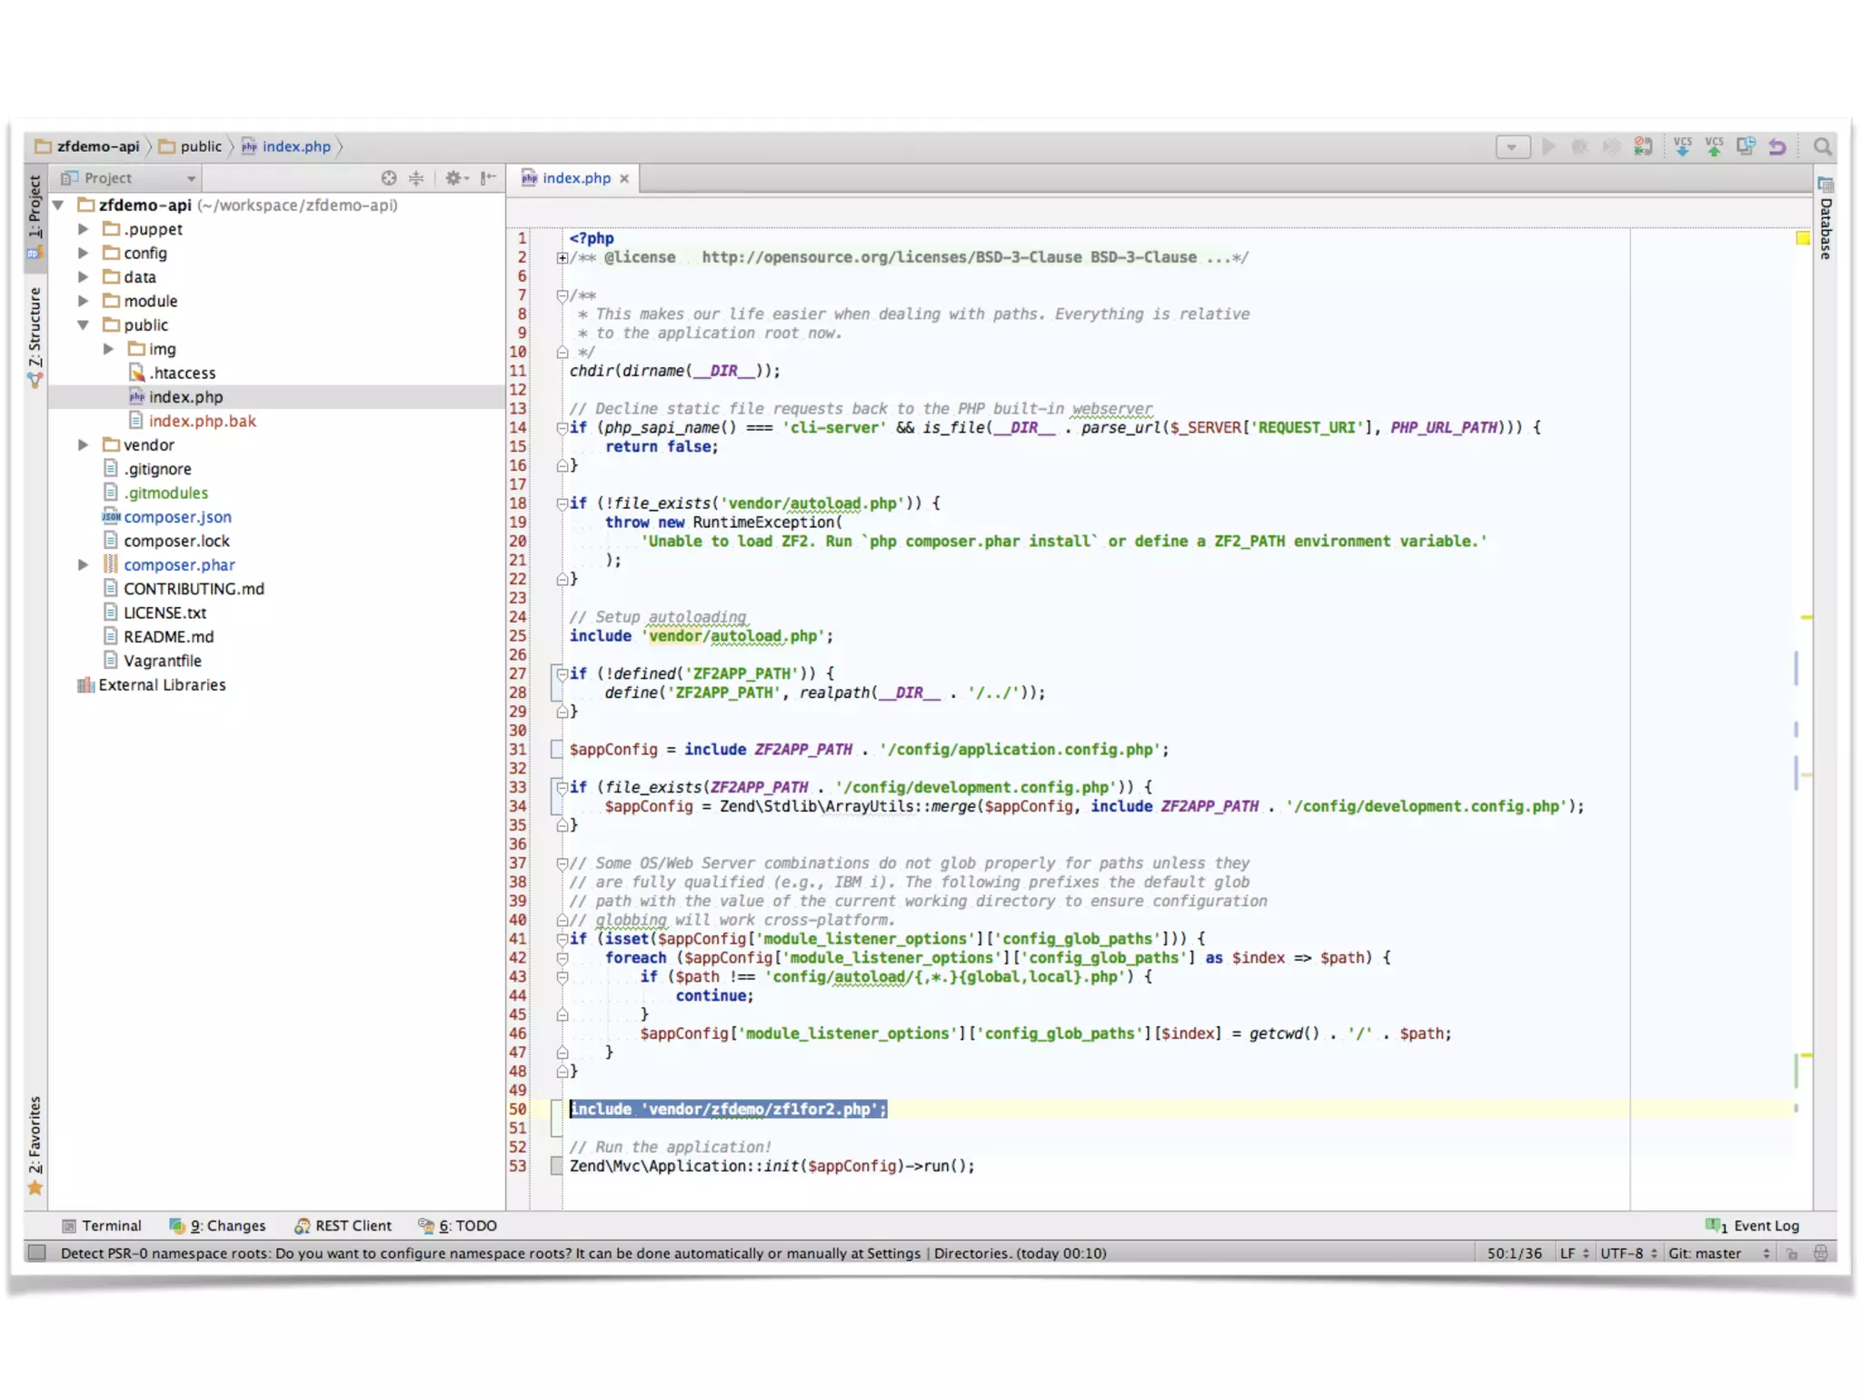Switch to the index.php editor tab
Image resolution: width=1861 pixels, height=1396 pixels.
pyautogui.click(x=576, y=178)
